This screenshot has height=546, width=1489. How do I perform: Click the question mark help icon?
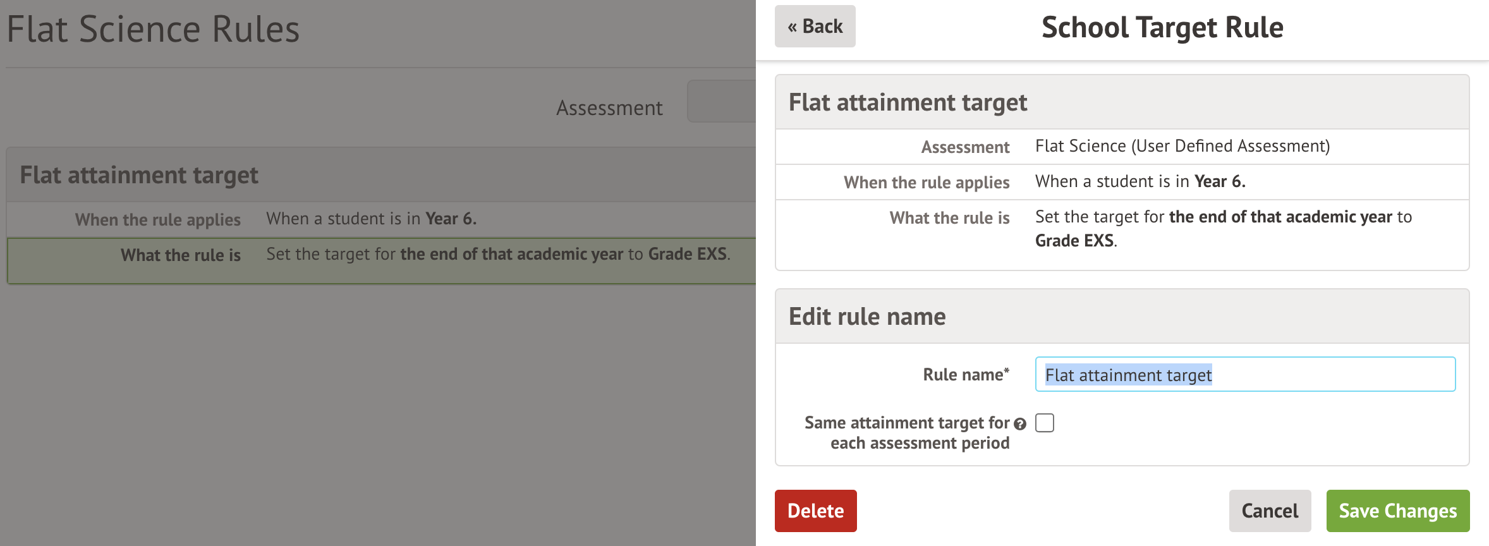(1019, 424)
